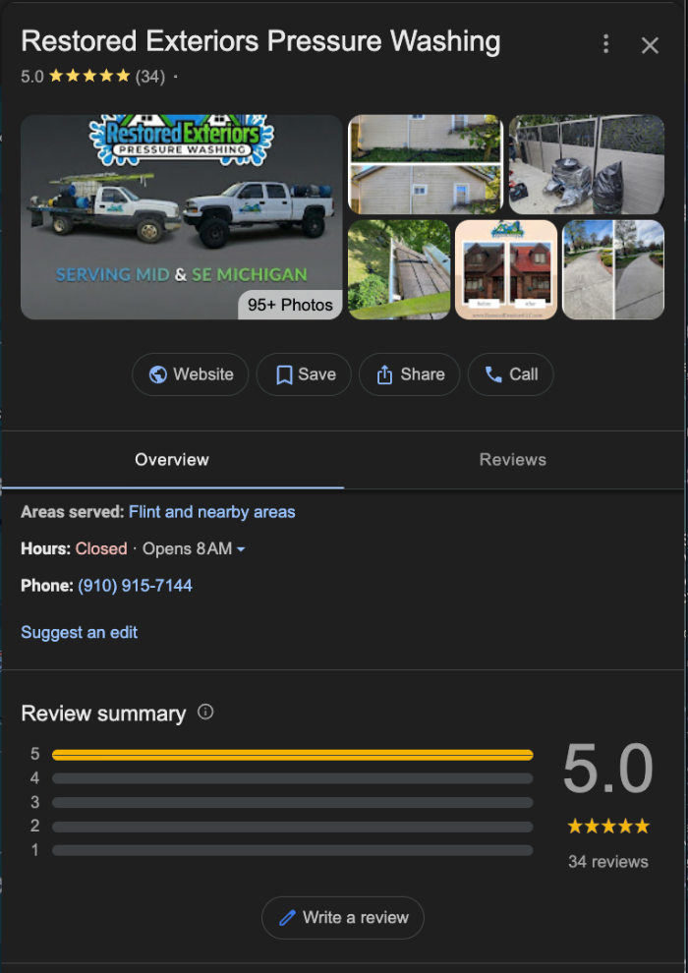Click the phone handset icon on Call

(x=493, y=374)
